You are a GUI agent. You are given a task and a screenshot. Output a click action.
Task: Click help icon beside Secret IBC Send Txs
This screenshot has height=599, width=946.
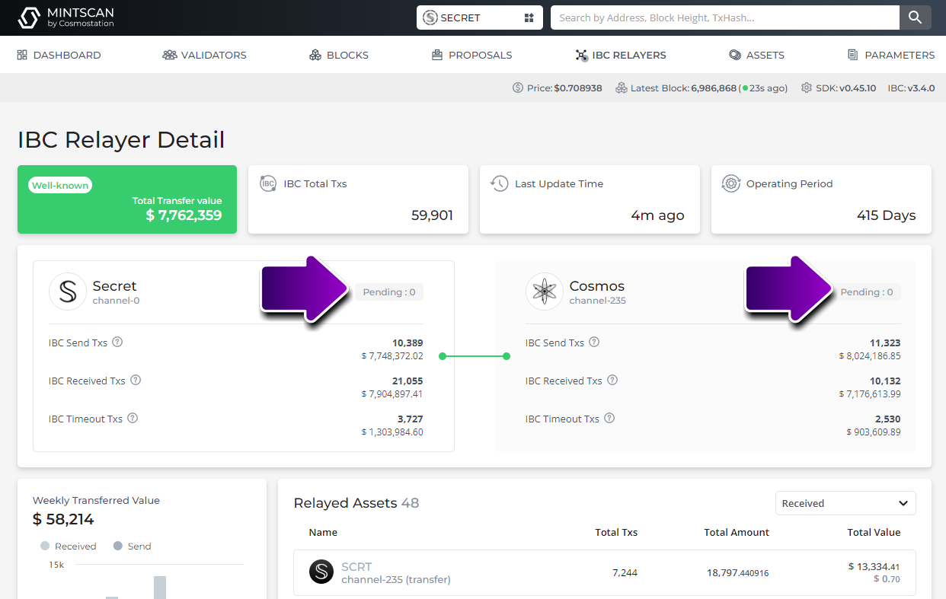[117, 343]
